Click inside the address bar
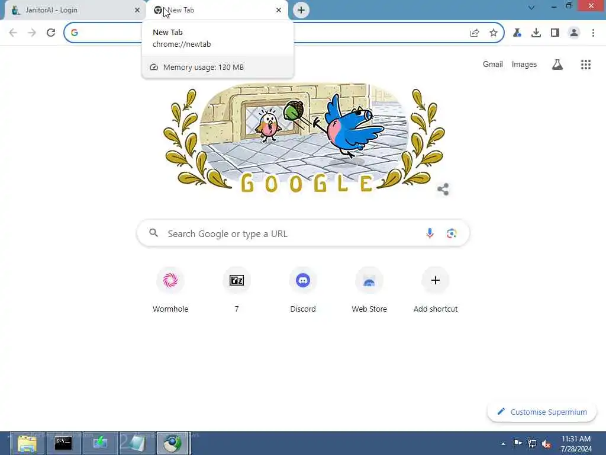Viewport: 606px width, 455px height. pos(283,33)
